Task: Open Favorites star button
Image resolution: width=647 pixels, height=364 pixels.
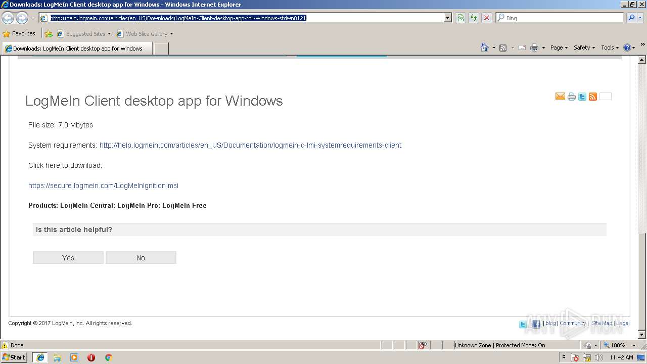Action: click(x=19, y=33)
